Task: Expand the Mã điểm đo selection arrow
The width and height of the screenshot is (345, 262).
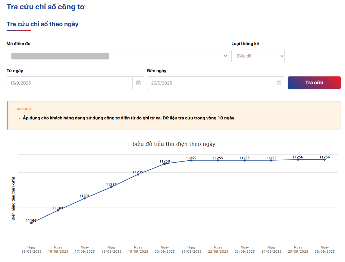Action: [x=225, y=56]
